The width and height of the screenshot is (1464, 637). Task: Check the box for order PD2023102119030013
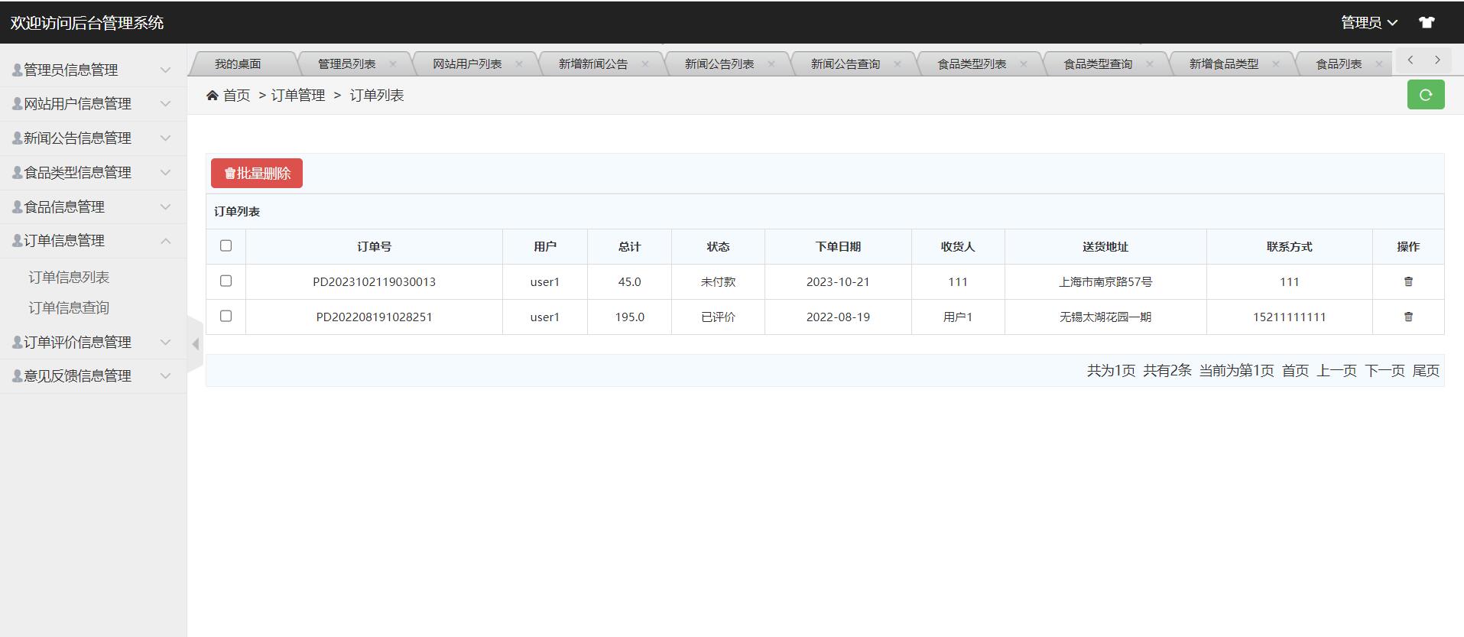226,281
